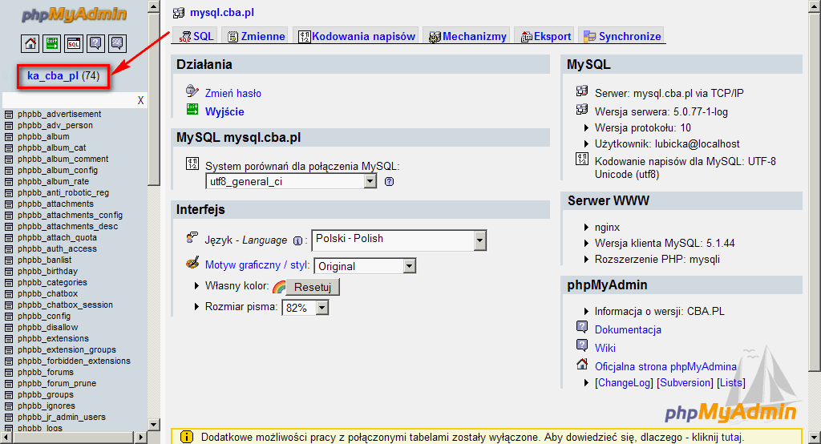
Task: Go to the Mechanizmy tab
Action: tap(467, 36)
